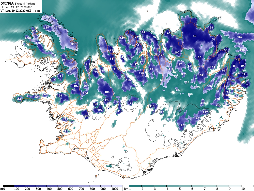Click the visibility value 486
Image resolution: width=254 pixels, height=191 pixels.
point(46,17)
